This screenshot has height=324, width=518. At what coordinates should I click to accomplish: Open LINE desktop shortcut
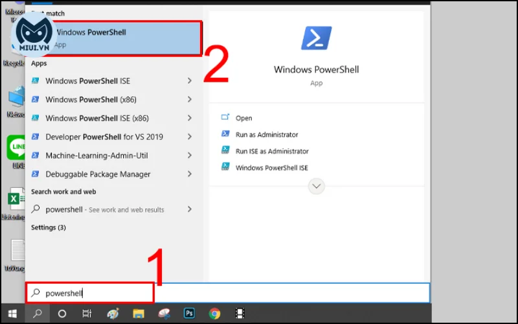(x=16, y=151)
